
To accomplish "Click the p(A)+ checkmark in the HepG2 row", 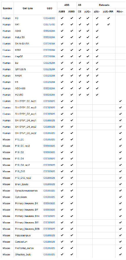I will tap(87, 56).
